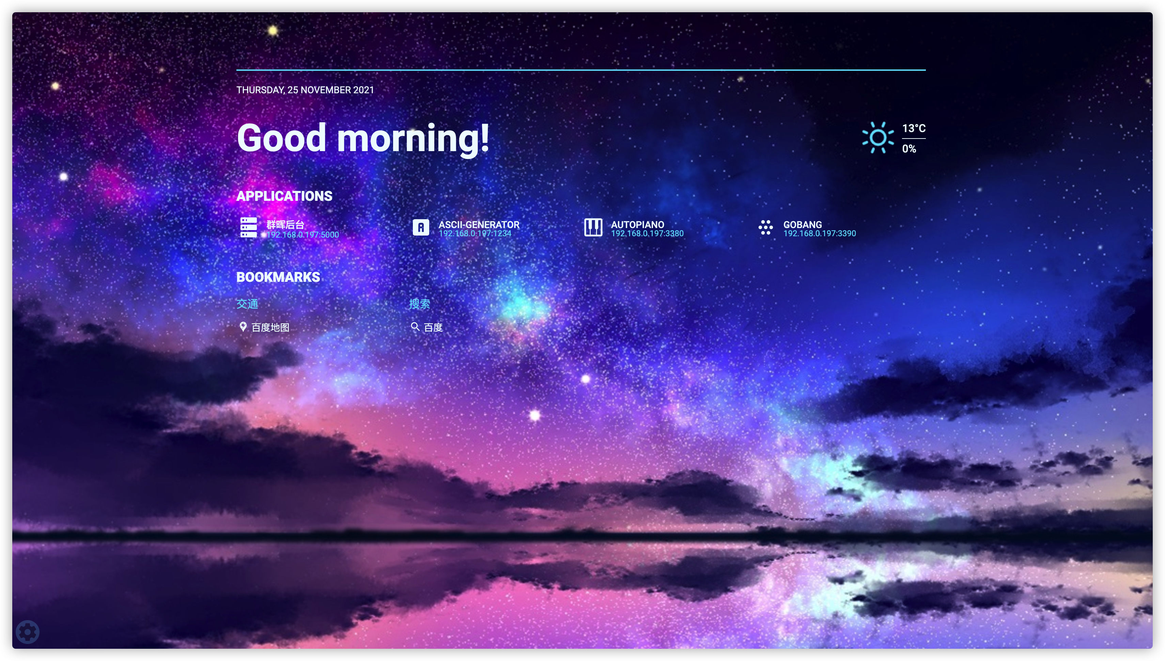Click the address 192.168.0.197:3390
Screen dimensions: 1165x661
[x=819, y=233]
